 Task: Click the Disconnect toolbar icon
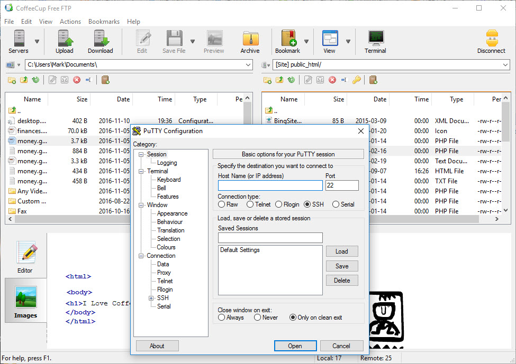tap(491, 41)
